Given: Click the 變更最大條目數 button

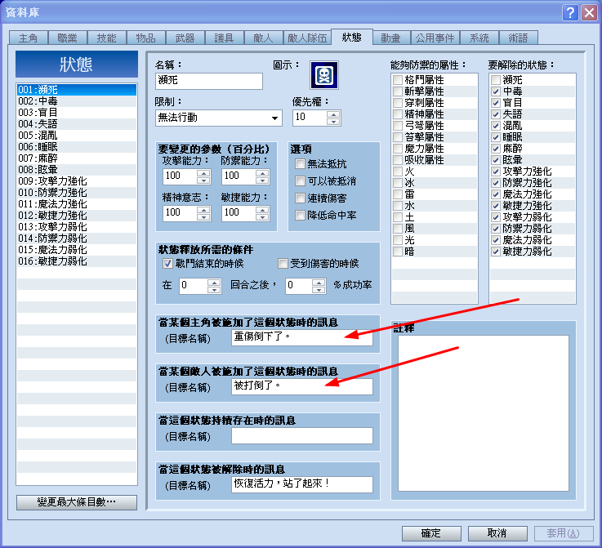Looking at the screenshot, I should point(77,502).
